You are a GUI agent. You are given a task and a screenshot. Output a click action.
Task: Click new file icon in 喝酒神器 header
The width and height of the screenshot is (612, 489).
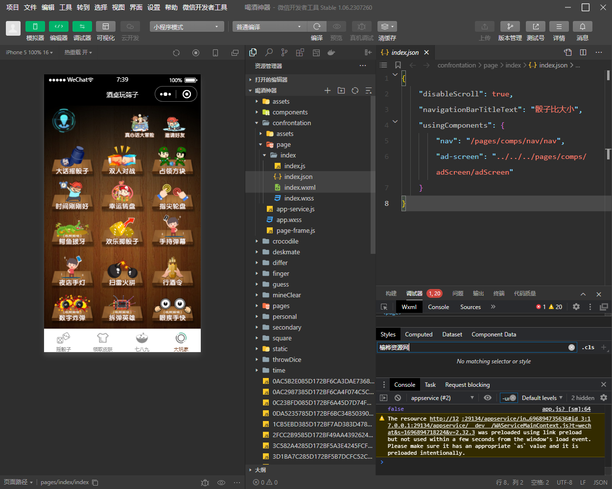328,90
